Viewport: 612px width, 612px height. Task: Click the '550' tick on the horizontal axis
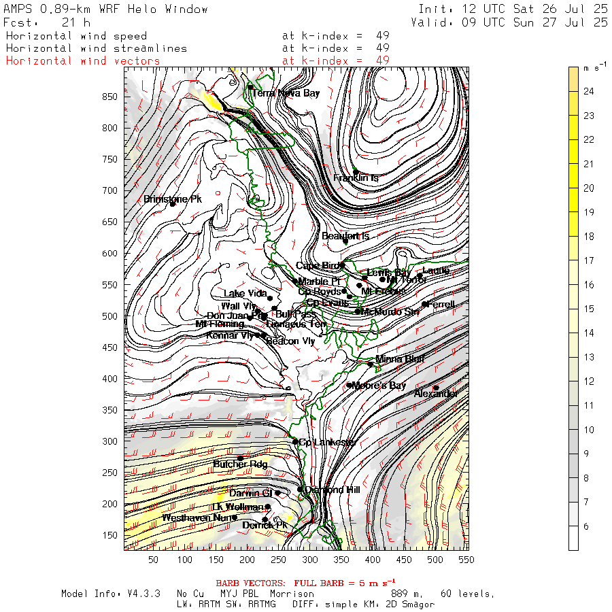466,560
